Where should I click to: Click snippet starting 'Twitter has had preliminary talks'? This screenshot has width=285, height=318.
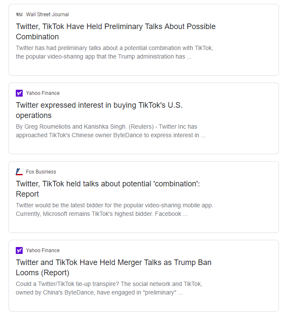coord(115,52)
